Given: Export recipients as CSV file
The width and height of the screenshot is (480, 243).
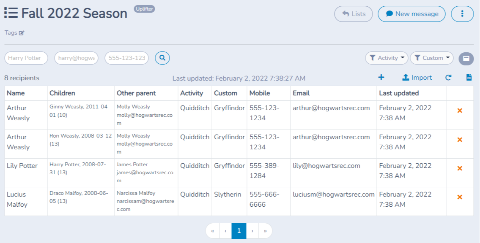Looking at the screenshot, I should 469,78.
